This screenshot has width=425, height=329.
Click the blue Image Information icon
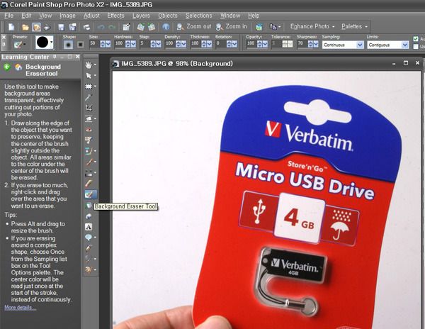(166, 26)
